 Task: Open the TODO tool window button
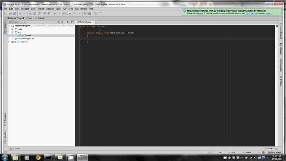click(x=15, y=148)
